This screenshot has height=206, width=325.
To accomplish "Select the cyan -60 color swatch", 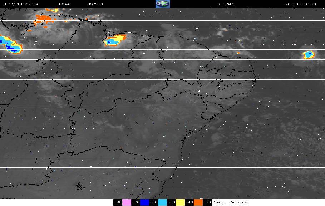I will click(162, 202).
